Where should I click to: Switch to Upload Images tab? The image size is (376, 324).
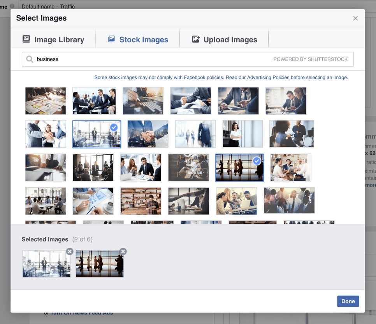coord(225,40)
